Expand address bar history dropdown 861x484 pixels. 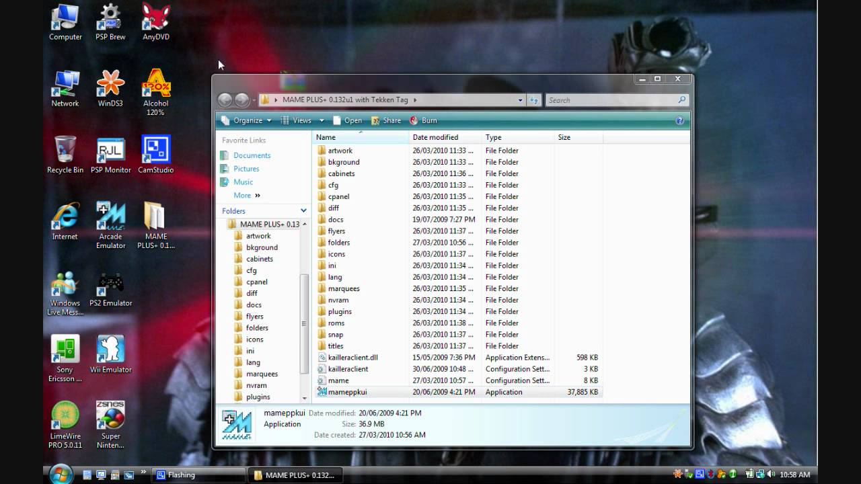point(520,100)
